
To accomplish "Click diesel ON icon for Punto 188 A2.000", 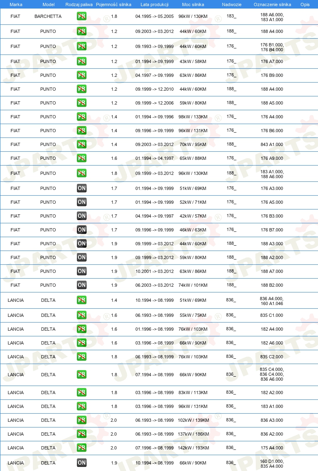I will click(x=82, y=257).
